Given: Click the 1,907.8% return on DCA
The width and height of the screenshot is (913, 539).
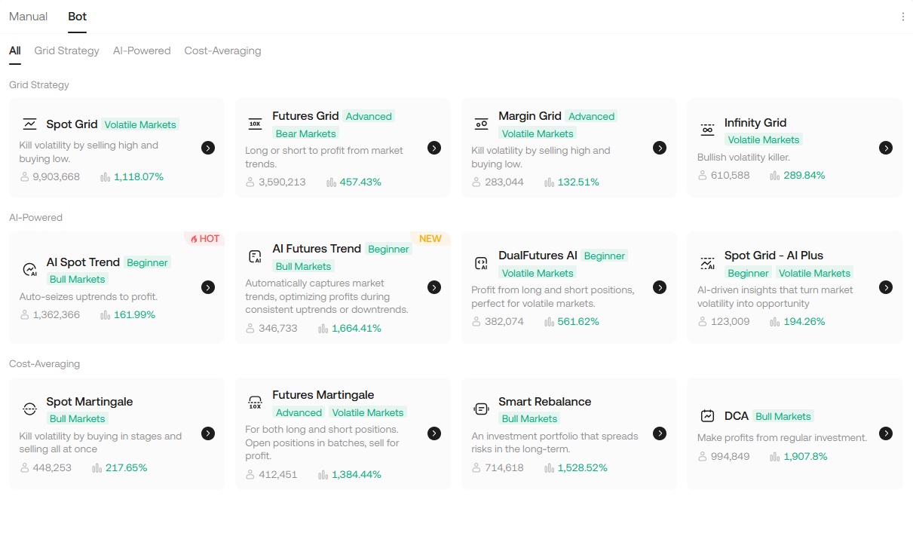Looking at the screenshot, I should [805, 457].
